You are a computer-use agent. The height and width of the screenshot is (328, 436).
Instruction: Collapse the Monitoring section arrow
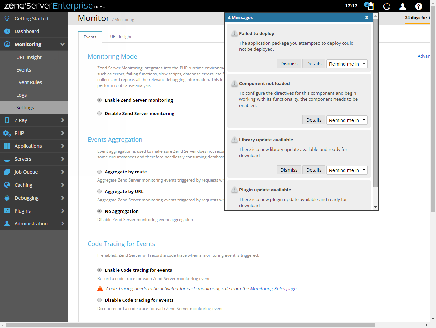pos(62,44)
